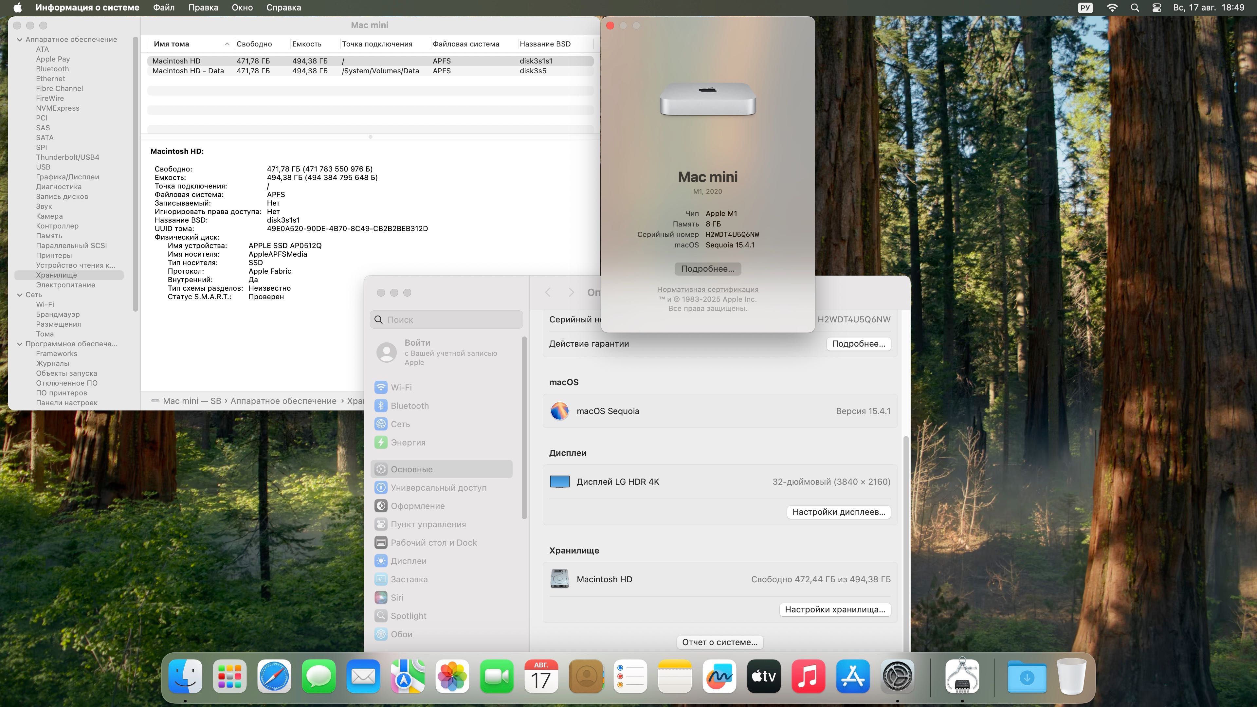Click System Information sidebar scrollbar
Image resolution: width=1257 pixels, height=707 pixels.
click(x=135, y=174)
